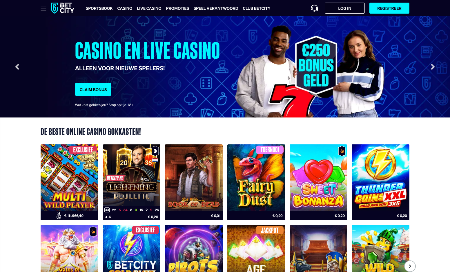Image resolution: width=450 pixels, height=272 pixels.
Task: Open the hamburger menu icon
Action: pos(43,8)
